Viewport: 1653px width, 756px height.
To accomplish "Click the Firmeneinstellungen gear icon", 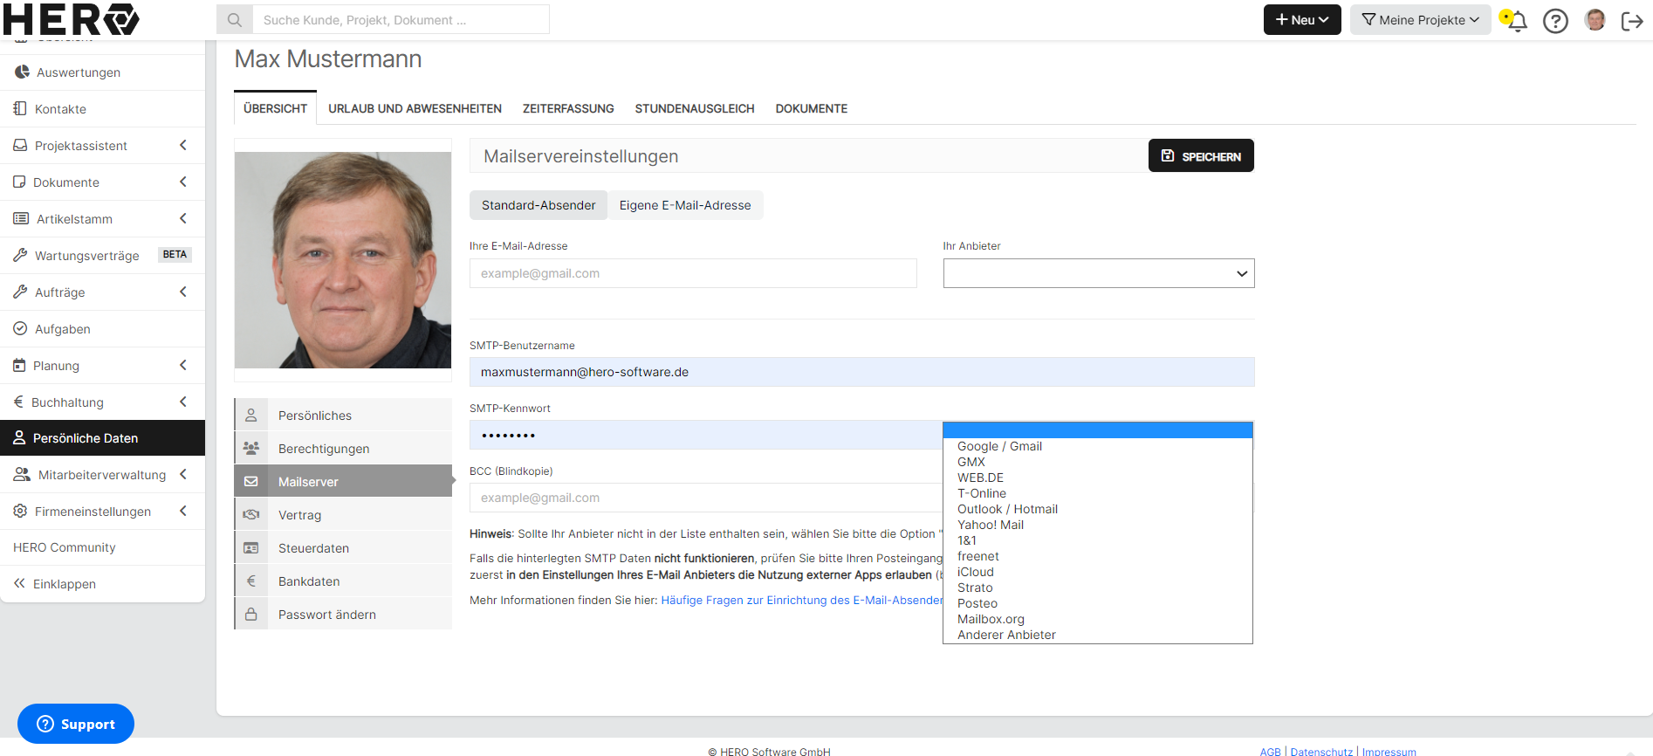I will pyautogui.click(x=20, y=511).
